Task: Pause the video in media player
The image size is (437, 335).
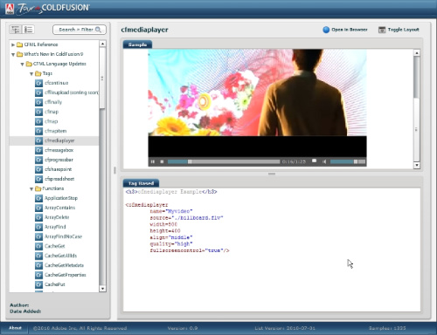Action: (x=153, y=161)
